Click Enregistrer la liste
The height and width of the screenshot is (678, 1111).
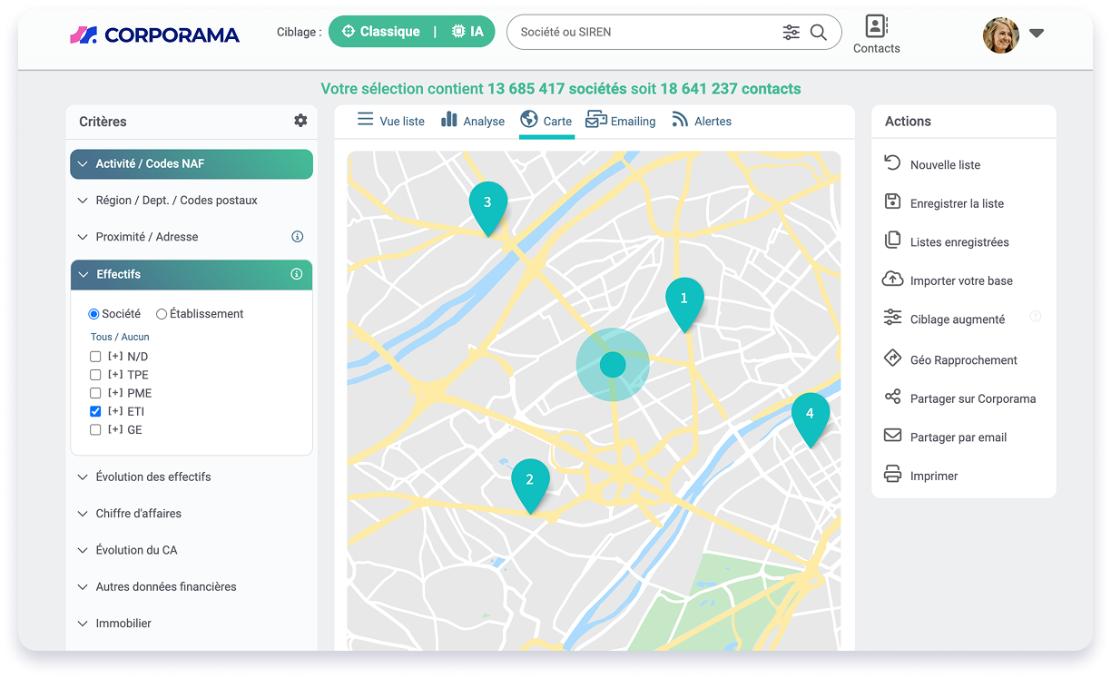click(958, 203)
